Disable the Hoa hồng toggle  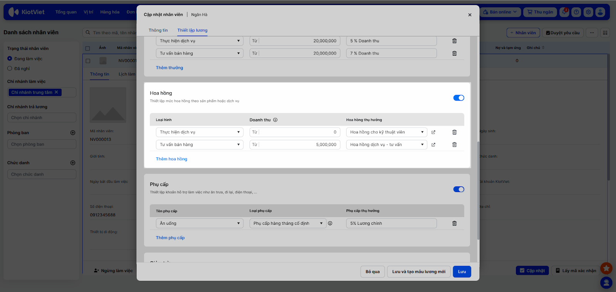[459, 98]
